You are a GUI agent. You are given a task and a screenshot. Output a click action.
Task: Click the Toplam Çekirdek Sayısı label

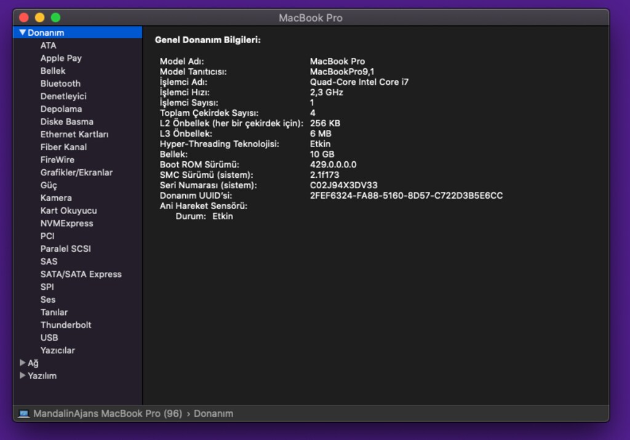[x=209, y=113]
